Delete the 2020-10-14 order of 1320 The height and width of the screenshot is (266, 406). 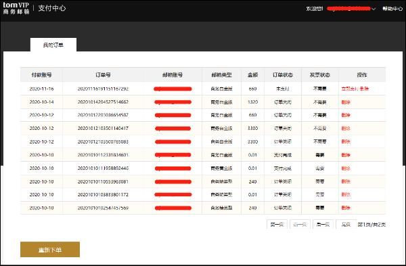(346, 102)
